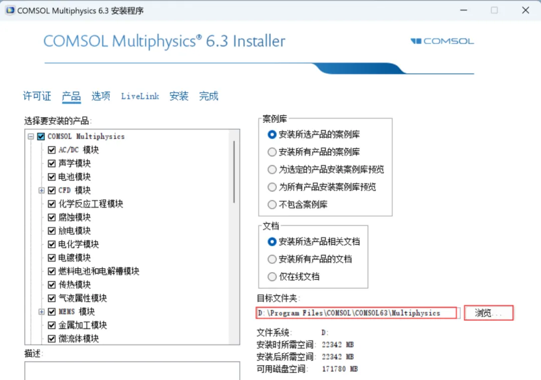
Task: Select the 微流体模块 row label
Action: [x=79, y=338]
